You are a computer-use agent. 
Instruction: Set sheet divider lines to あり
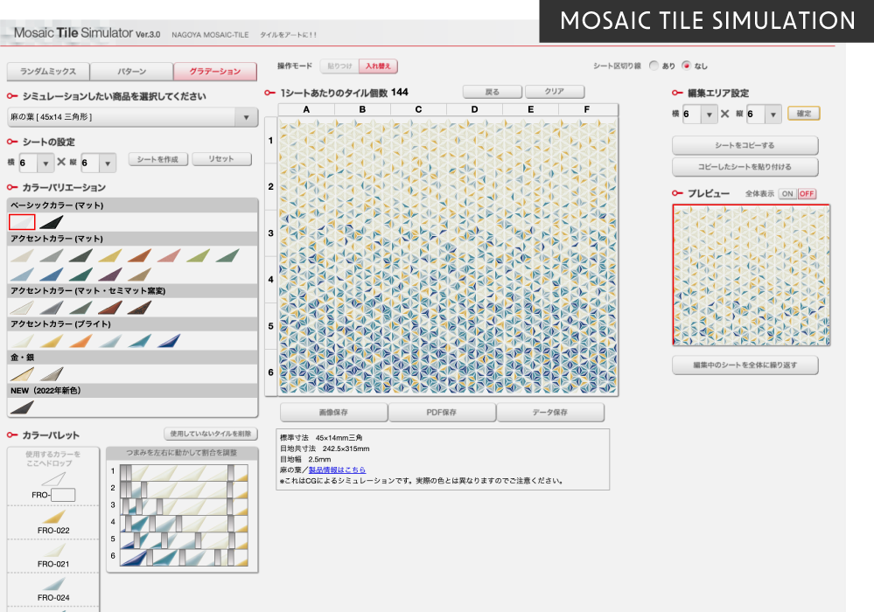[x=654, y=66]
